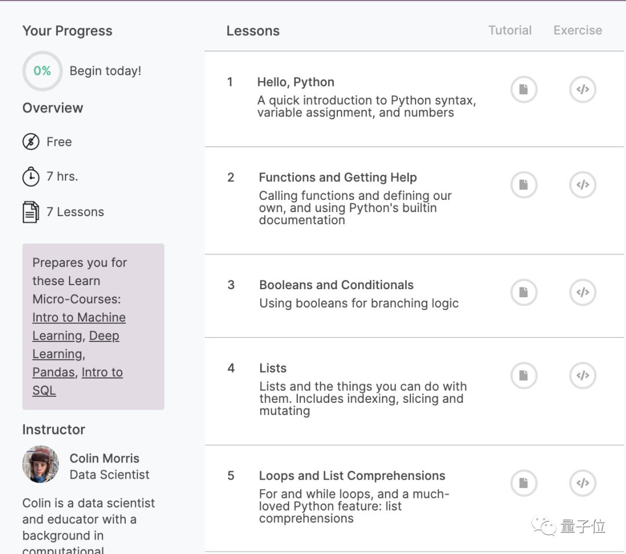Click the 0% progress circle
Image resolution: width=626 pixels, height=554 pixels.
(x=42, y=71)
